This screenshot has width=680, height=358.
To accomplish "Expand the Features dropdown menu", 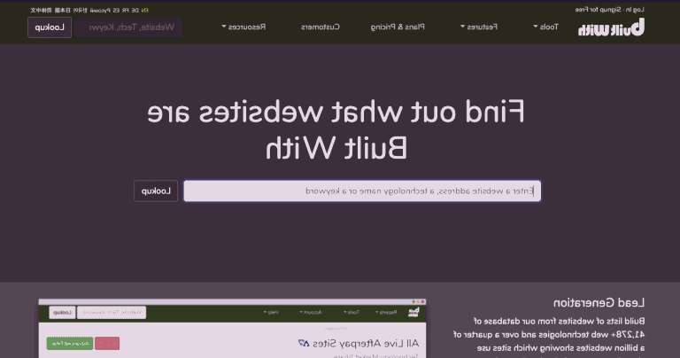I will 479,27.
